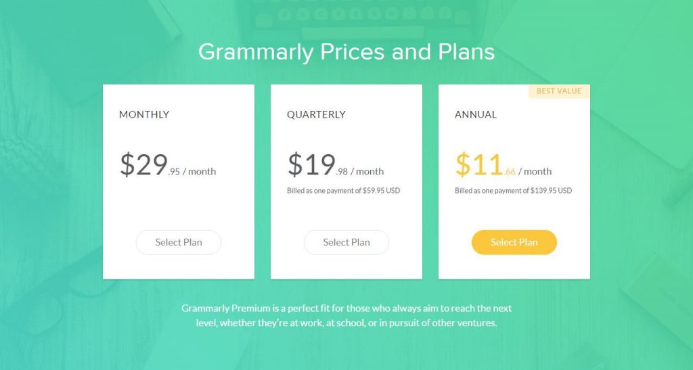Click 'Billed as one payment of $59.95 USD'

coord(343,191)
